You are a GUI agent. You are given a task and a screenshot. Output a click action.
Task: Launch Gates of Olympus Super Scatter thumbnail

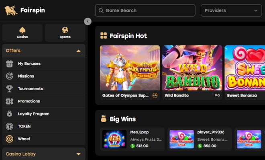pos(130,68)
